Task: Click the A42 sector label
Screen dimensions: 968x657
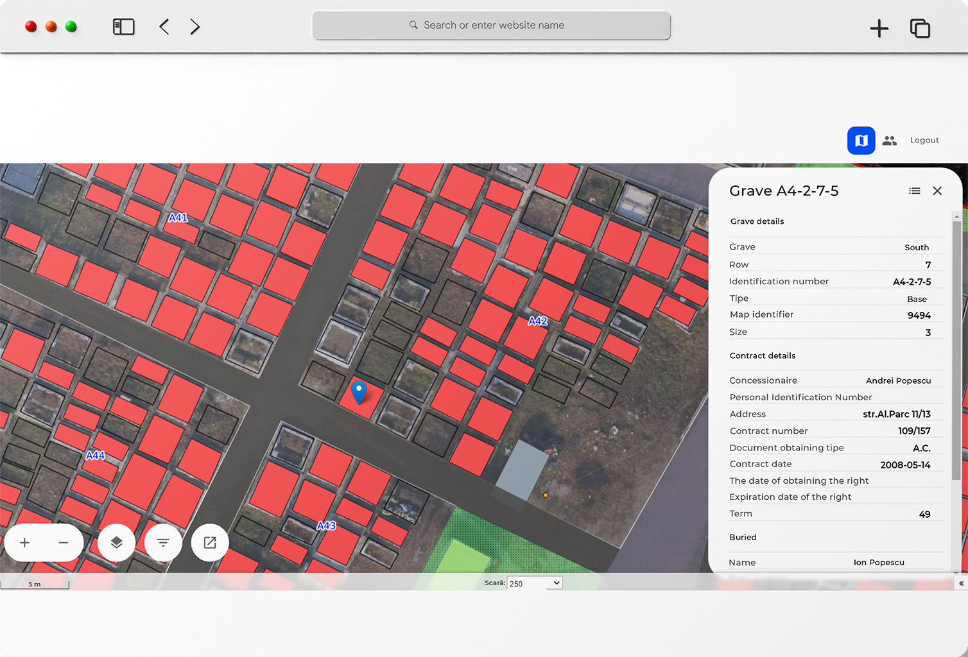Action: point(538,321)
